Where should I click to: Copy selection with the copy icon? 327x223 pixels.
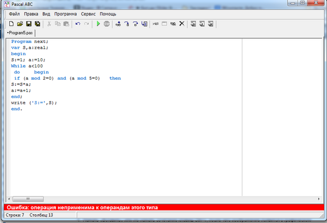pos(58,24)
